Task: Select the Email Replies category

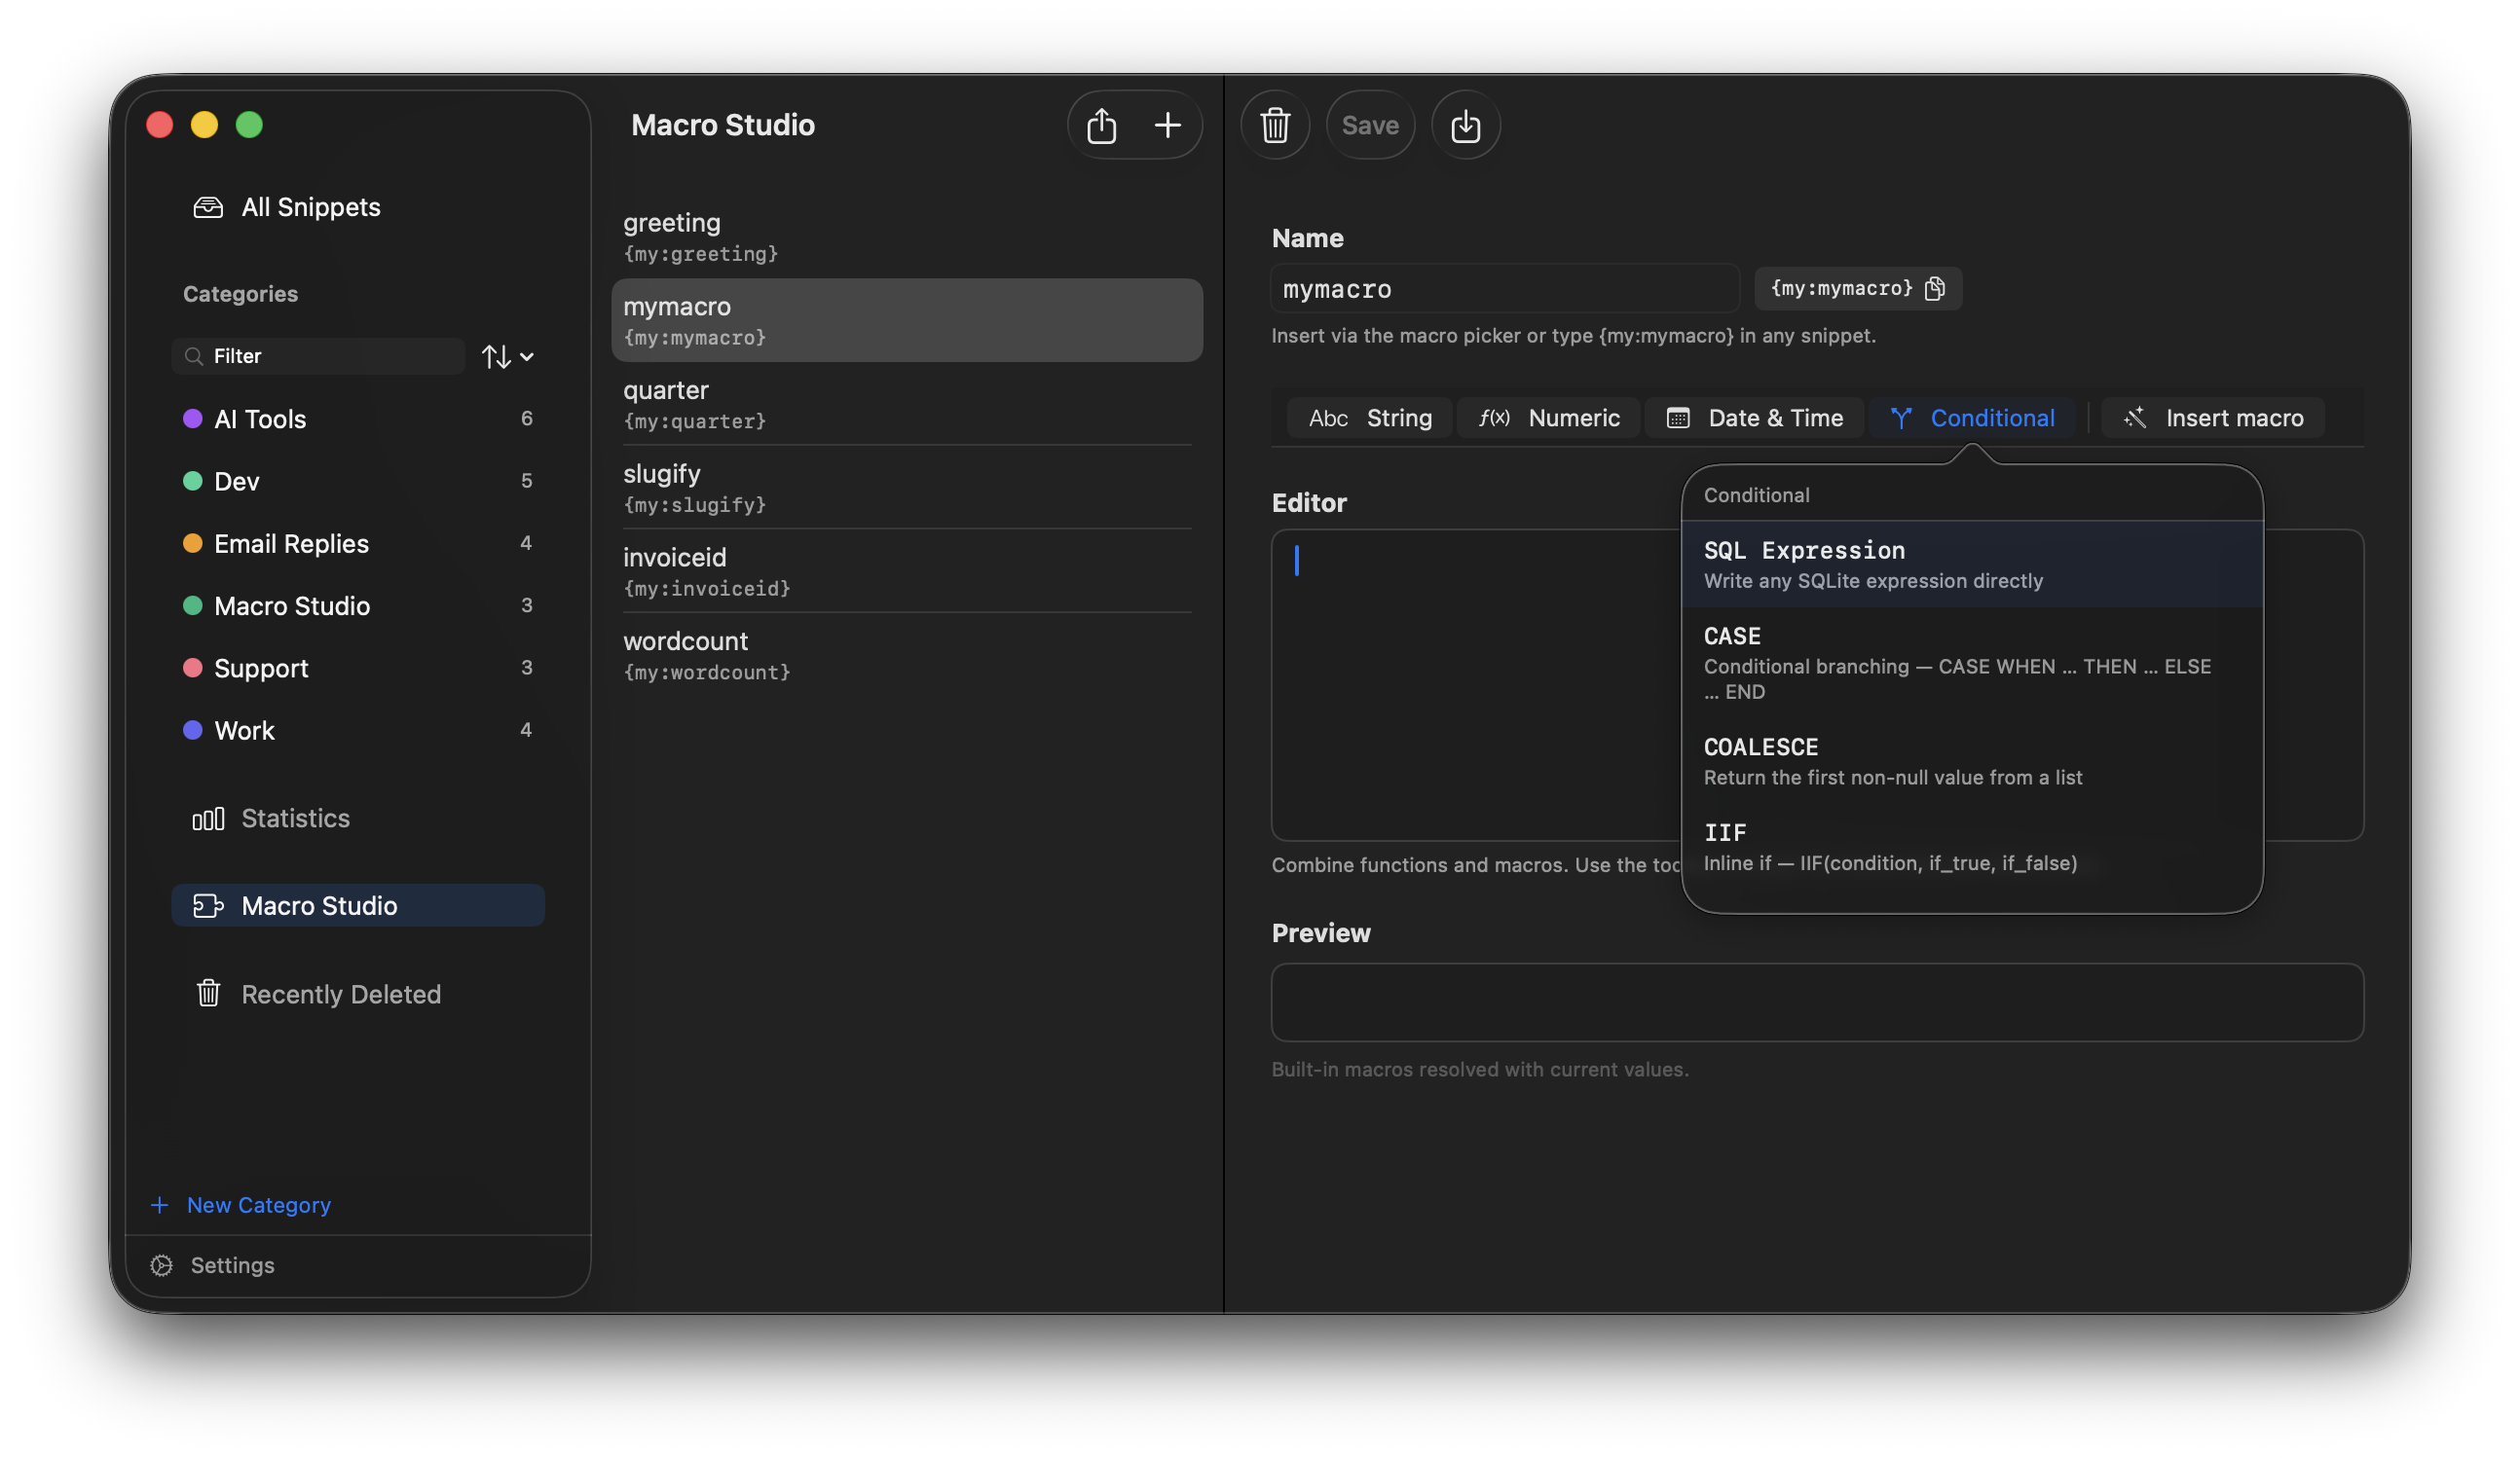Action: pos(358,544)
